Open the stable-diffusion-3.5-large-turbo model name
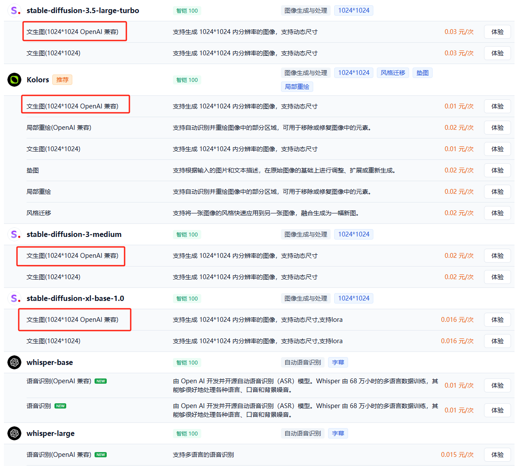This screenshot has height=466, width=518. pyautogui.click(x=83, y=10)
